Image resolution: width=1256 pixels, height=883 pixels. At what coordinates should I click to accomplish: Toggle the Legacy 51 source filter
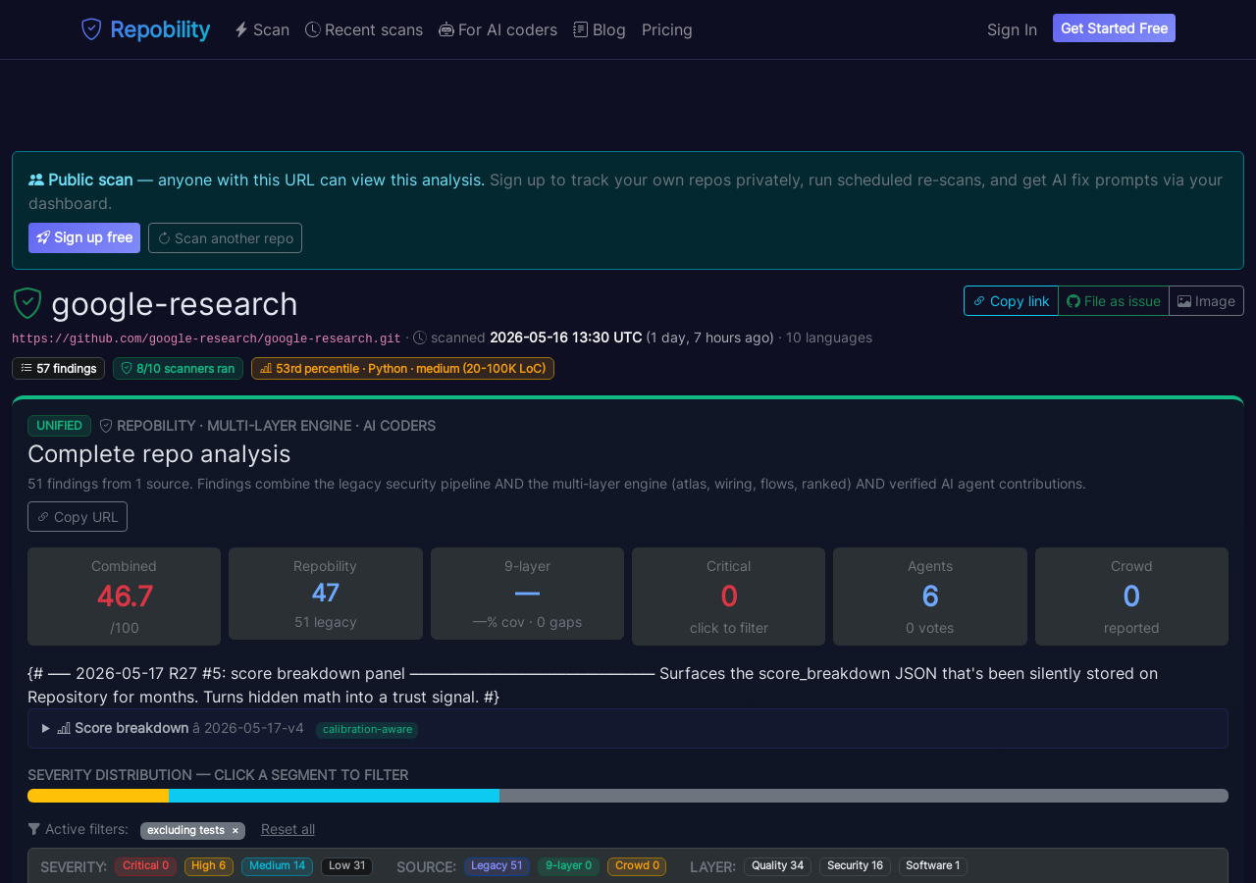[497, 866]
